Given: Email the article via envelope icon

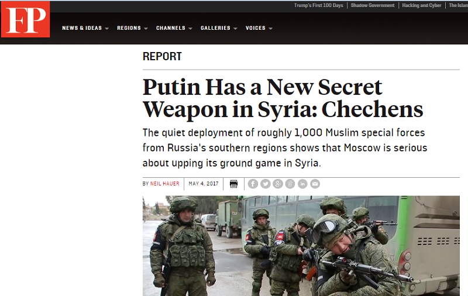Looking at the screenshot, I should (x=315, y=184).
